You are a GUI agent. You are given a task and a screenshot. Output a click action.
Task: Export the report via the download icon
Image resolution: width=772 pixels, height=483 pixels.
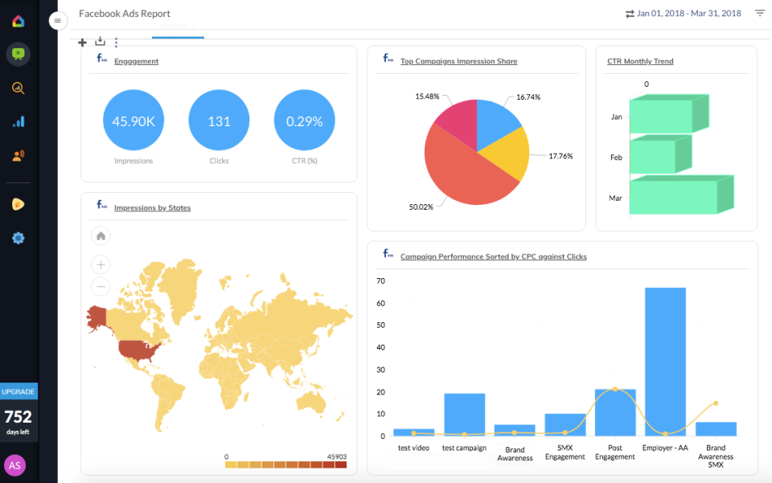pyautogui.click(x=100, y=42)
